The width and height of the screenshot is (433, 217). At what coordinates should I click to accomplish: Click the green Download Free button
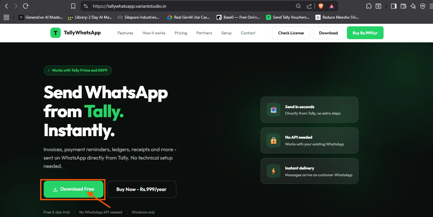pyautogui.click(x=74, y=189)
